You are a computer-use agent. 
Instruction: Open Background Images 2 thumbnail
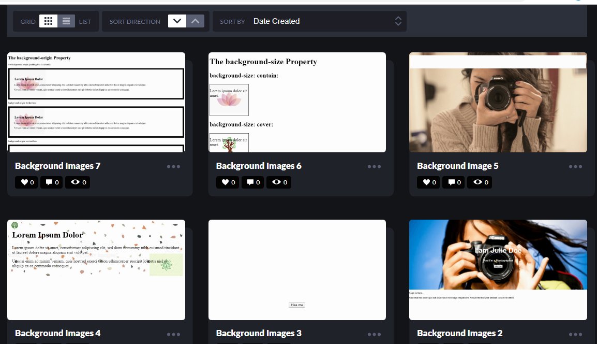(498, 269)
